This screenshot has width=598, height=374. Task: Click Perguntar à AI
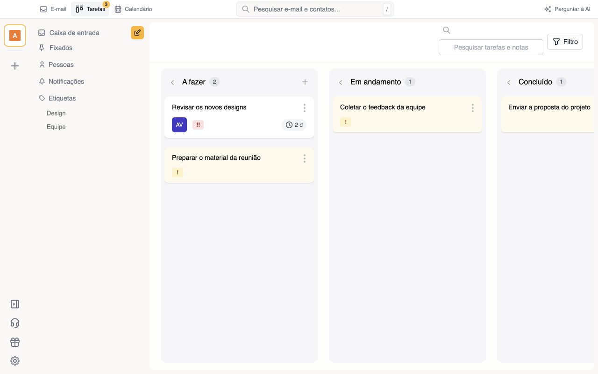pyautogui.click(x=567, y=9)
